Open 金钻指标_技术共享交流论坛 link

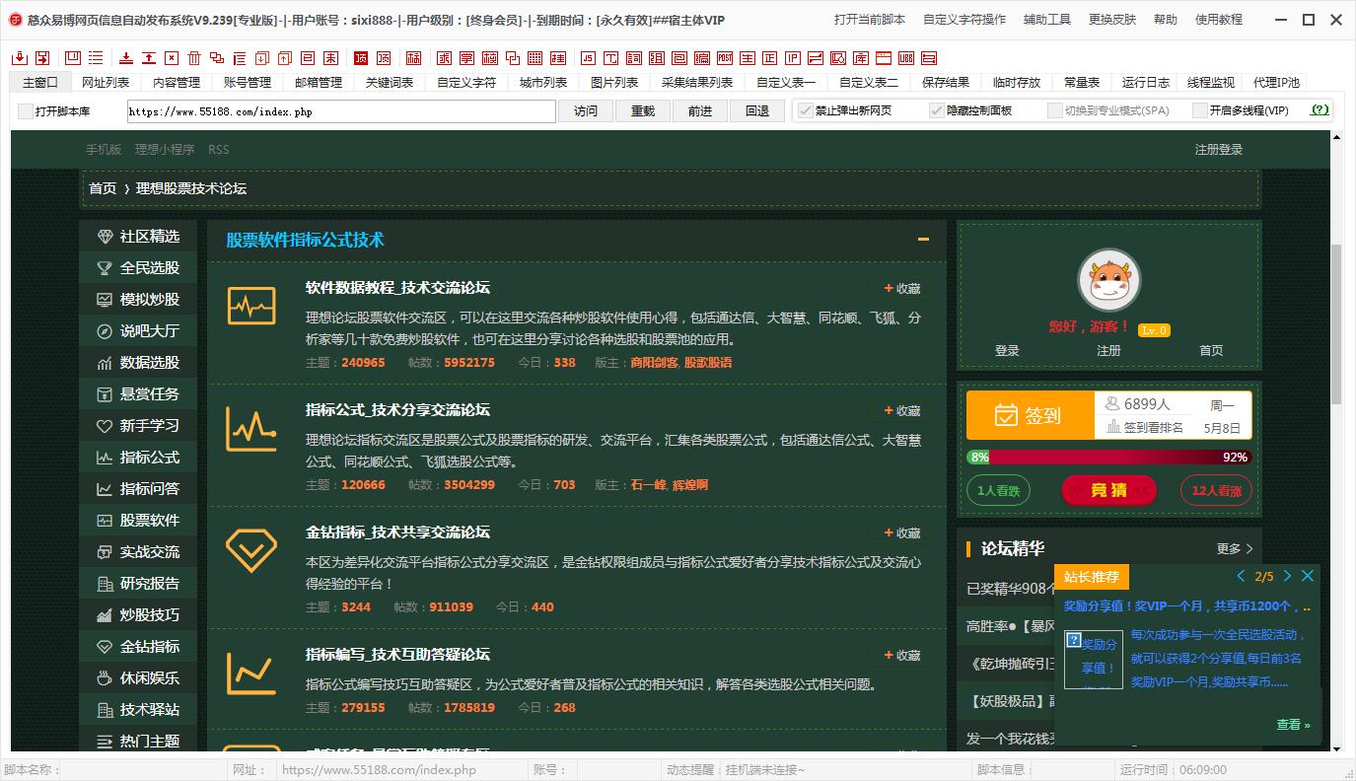[x=397, y=532]
